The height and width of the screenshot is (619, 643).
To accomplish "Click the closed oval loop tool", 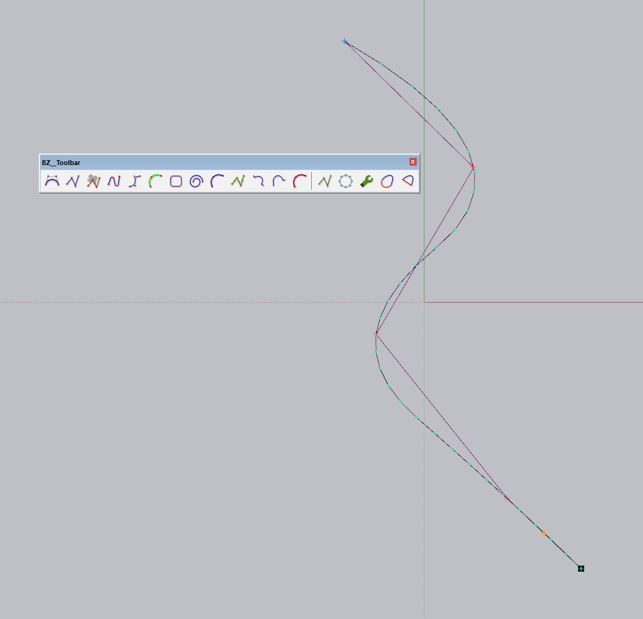I will (x=386, y=181).
